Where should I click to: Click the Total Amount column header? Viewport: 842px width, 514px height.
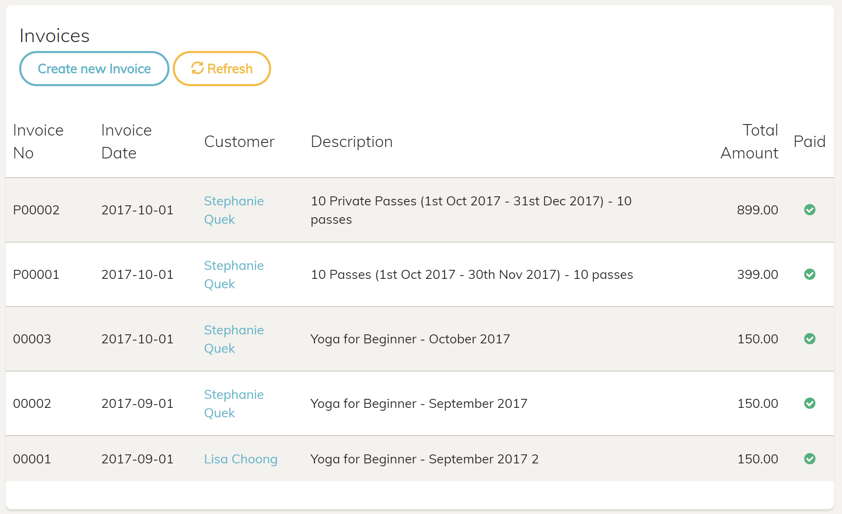(x=749, y=141)
